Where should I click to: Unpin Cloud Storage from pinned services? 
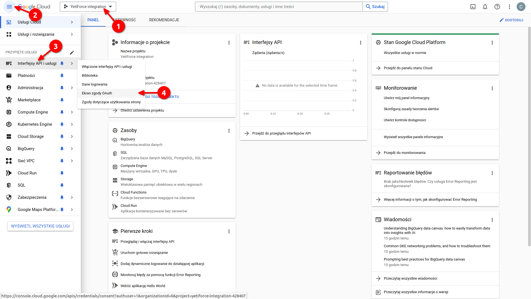coord(62,136)
